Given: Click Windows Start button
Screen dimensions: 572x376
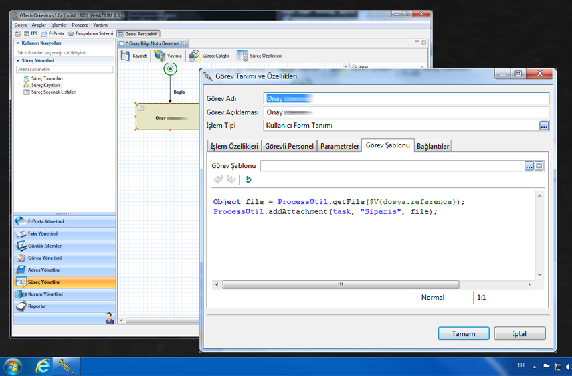Looking at the screenshot, I should point(12,367).
